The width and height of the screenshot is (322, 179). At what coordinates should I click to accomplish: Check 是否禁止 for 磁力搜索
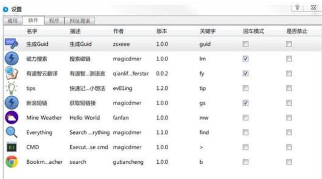pyautogui.click(x=289, y=59)
